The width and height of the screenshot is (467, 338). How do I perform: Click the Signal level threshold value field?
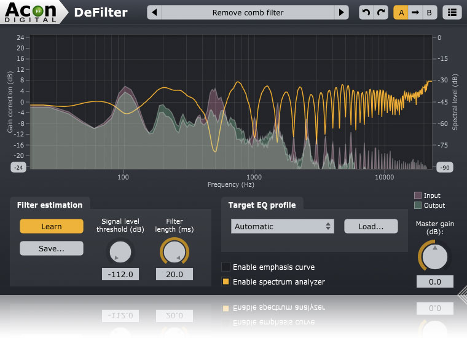(x=120, y=274)
